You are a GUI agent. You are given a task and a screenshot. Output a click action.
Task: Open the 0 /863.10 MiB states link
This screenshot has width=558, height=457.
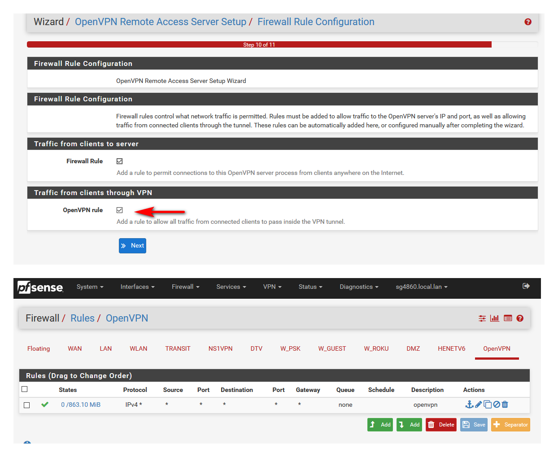pos(81,405)
